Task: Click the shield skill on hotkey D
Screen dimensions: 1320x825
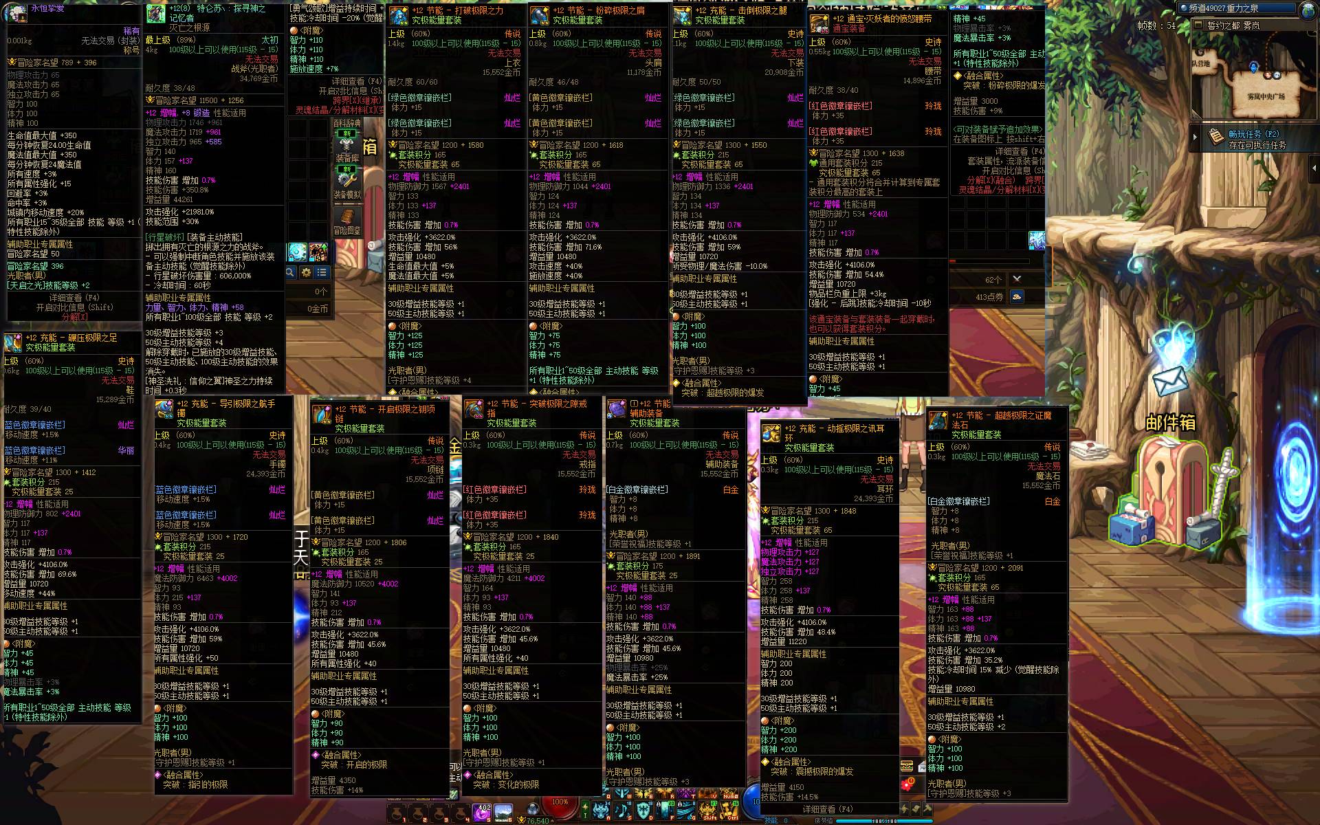Action: click(643, 810)
